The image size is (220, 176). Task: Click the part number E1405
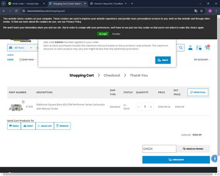click(x=29, y=107)
